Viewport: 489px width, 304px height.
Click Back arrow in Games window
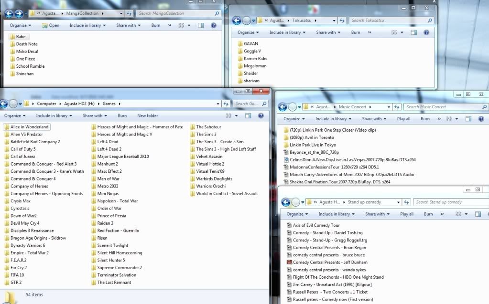4,104
